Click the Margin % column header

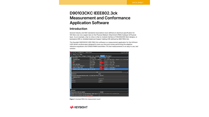pos(102,58)
